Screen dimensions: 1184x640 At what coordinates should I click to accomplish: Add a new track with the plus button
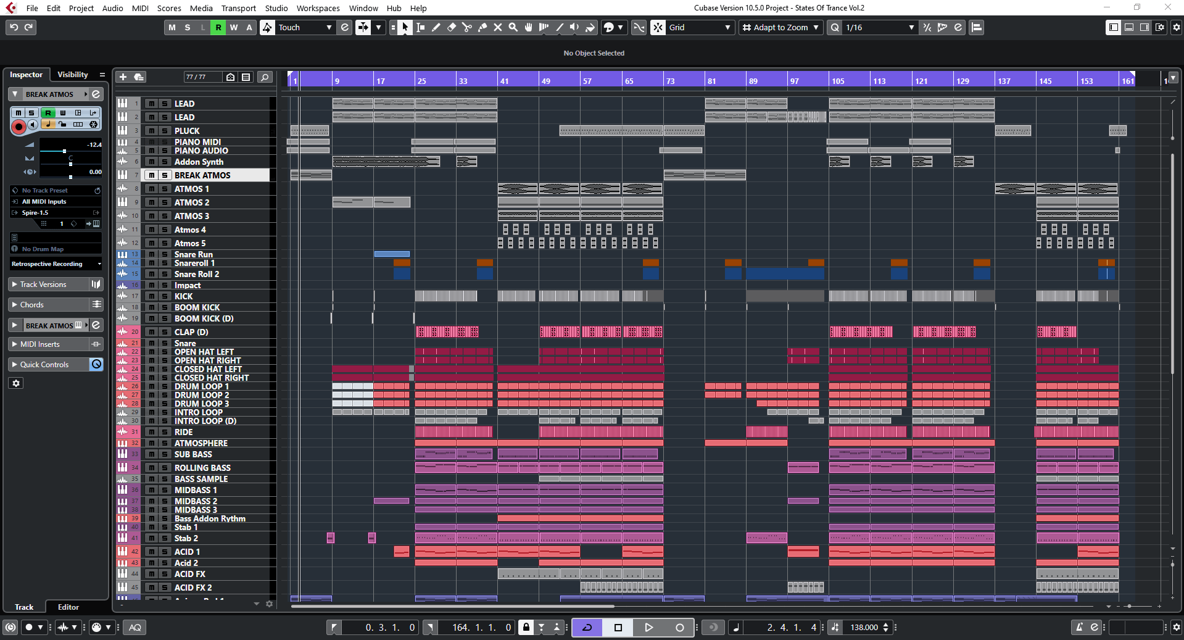(122, 77)
